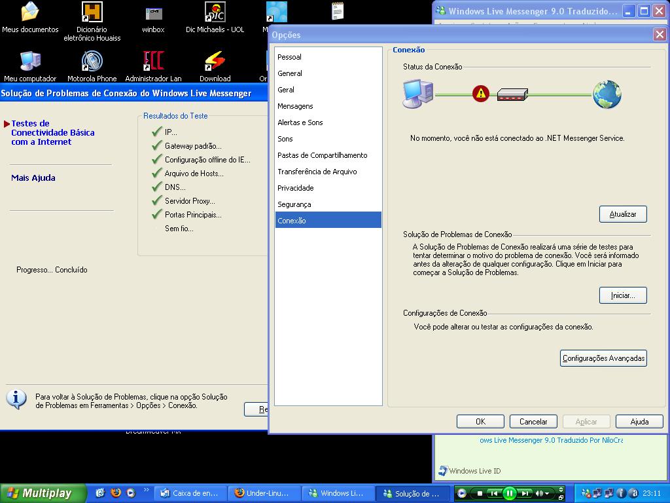
Task: Open Meus documentos desktop icon
Action: pos(30,17)
